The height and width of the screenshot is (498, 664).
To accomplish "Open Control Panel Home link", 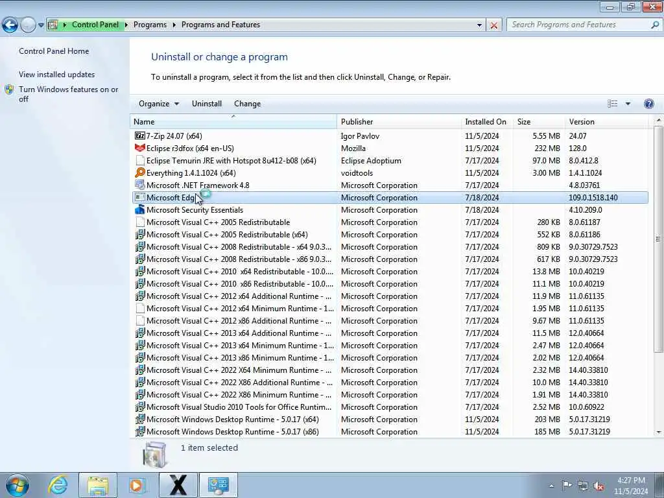I will point(54,51).
